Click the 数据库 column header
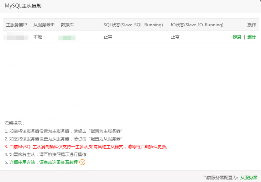The image size is (261, 182). click(67, 25)
